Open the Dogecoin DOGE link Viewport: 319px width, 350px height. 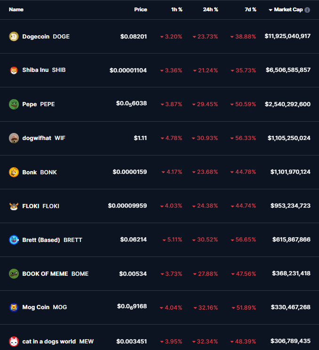[46, 36]
